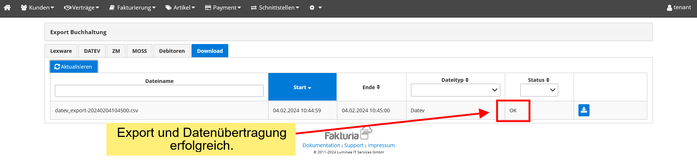
Task: Open the Kunden menu
Action: click(38, 7)
